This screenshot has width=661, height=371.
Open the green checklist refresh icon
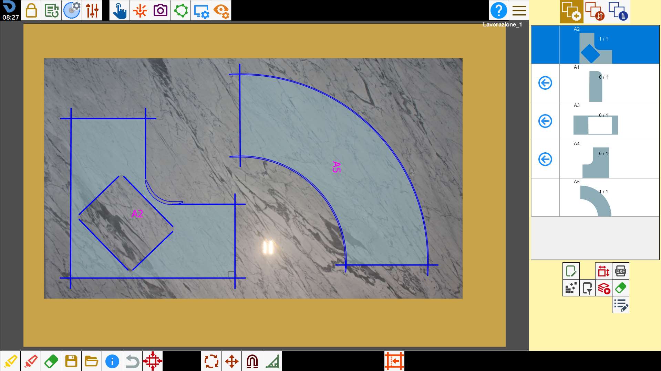pos(51,10)
